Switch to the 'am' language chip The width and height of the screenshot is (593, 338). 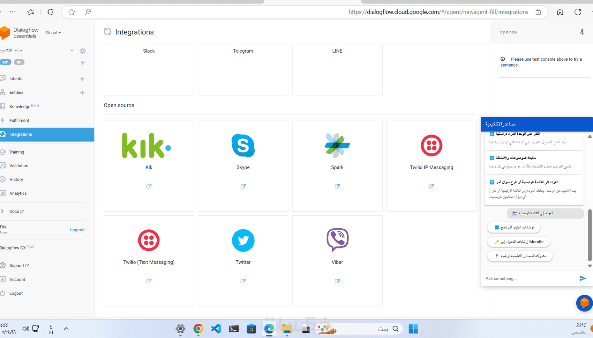(x=6, y=62)
